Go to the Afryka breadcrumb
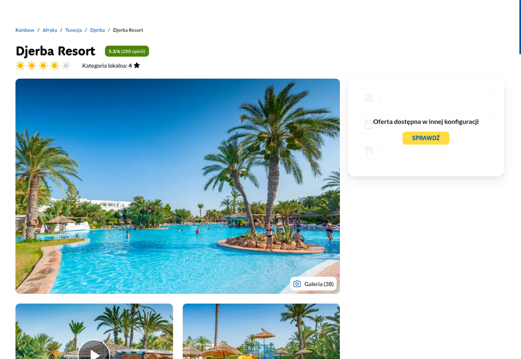 (49, 30)
